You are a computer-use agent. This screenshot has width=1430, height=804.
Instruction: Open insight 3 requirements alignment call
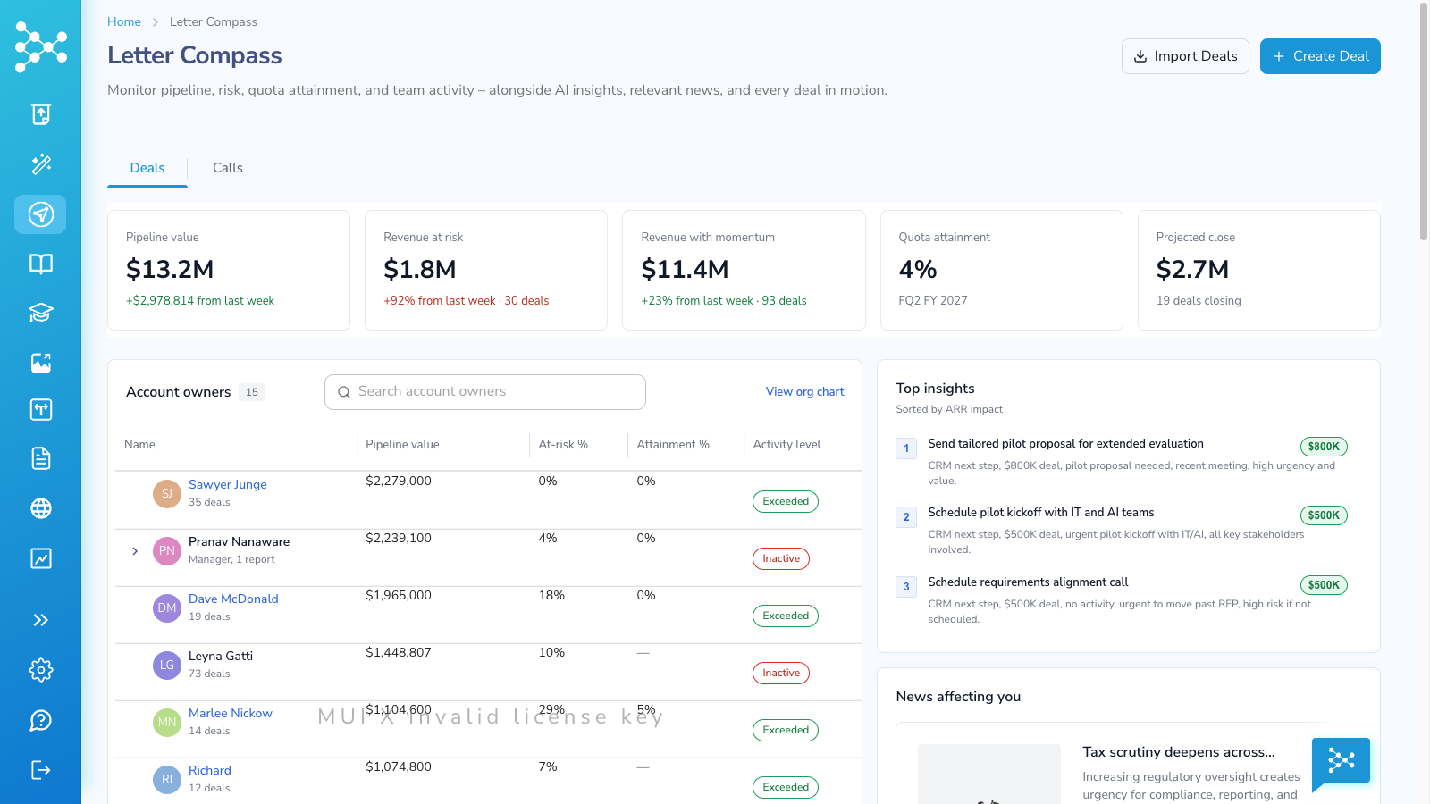coord(1028,582)
